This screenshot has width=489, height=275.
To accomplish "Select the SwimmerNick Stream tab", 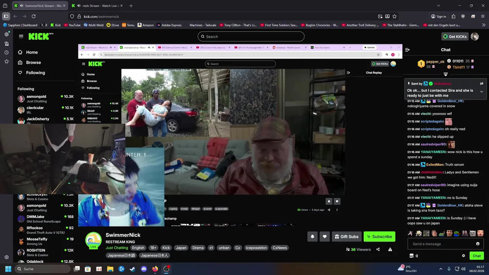I will click(x=40, y=6).
